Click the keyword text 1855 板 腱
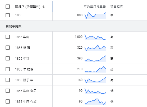 (22, 48)
